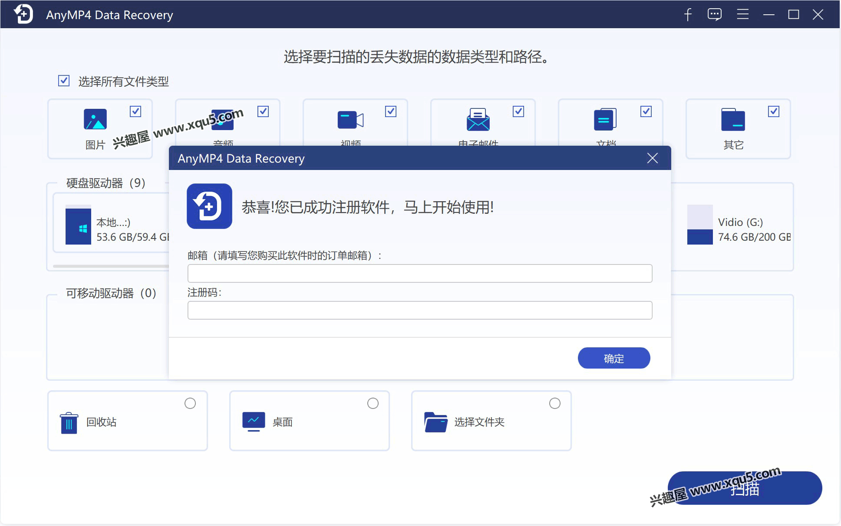
Task: Click the 53.6 GB/59.4 GB drive size text
Action: [133, 237]
